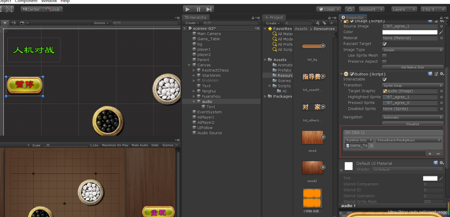Collapse Canvas in Hierarchy
Viewport: 450px width, 217px height.
pyautogui.click(x=189, y=65)
